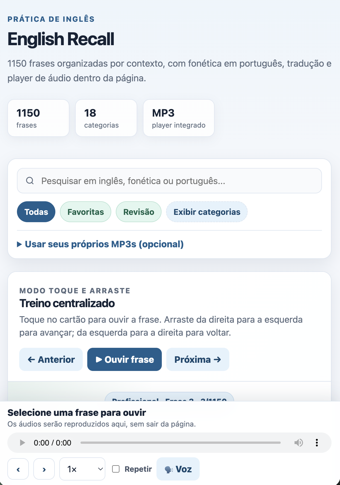
Task: Click the audio progress seek bar
Action: (180, 443)
